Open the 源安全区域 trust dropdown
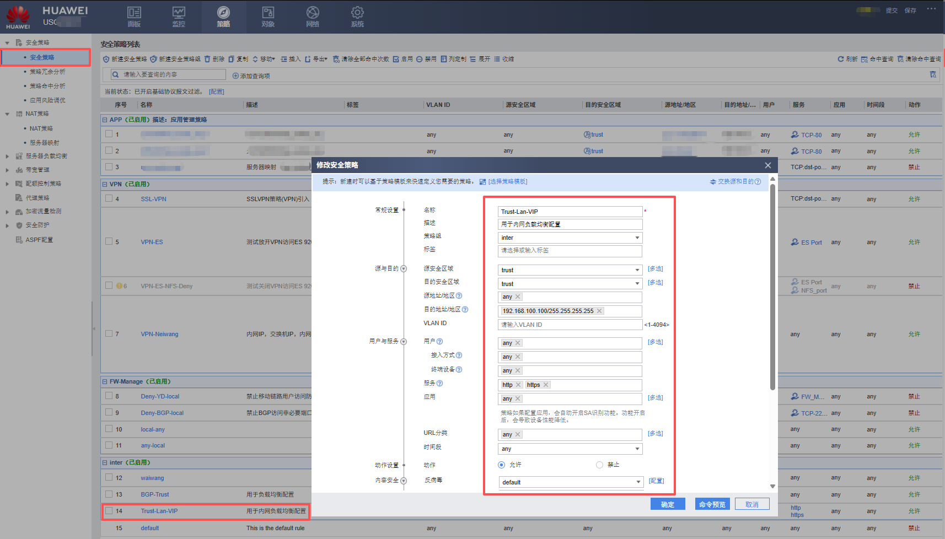The height and width of the screenshot is (539, 945). tap(570, 270)
